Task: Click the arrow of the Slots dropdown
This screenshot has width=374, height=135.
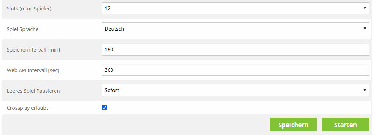Action: pyautogui.click(x=365, y=8)
